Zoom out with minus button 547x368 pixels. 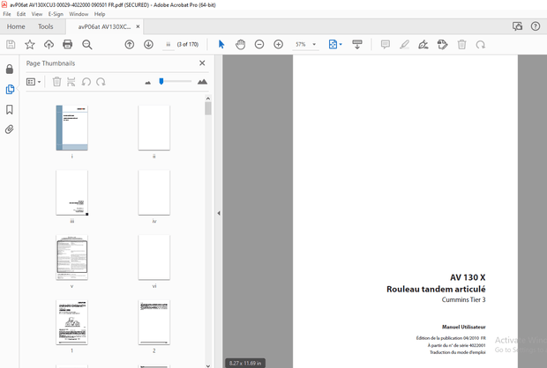259,45
